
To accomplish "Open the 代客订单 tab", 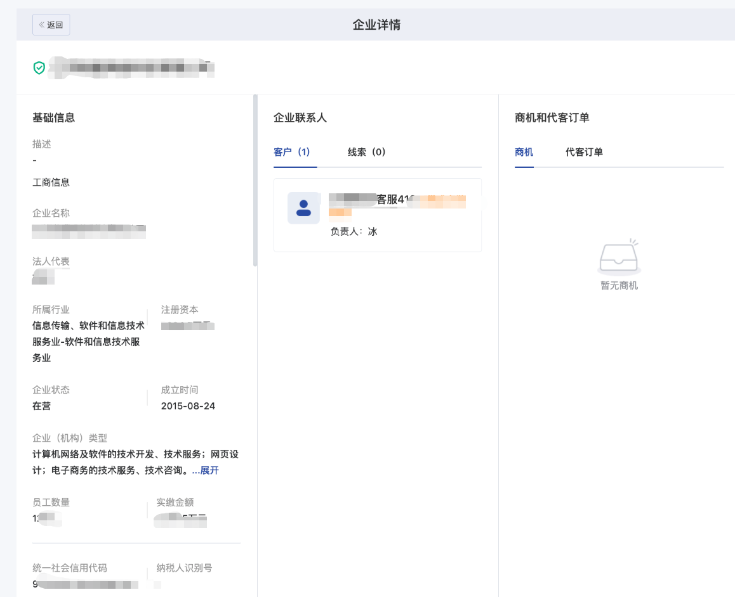I will 584,152.
